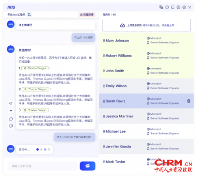
Task: Select Emily Wilson resume entry
Action: click(x=147, y=86)
